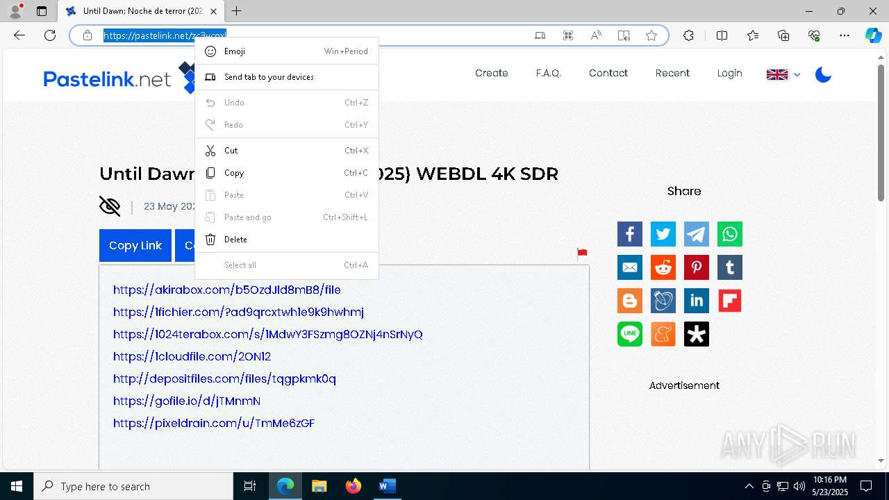
Task: Open File Explorer from taskbar
Action: pyautogui.click(x=319, y=486)
